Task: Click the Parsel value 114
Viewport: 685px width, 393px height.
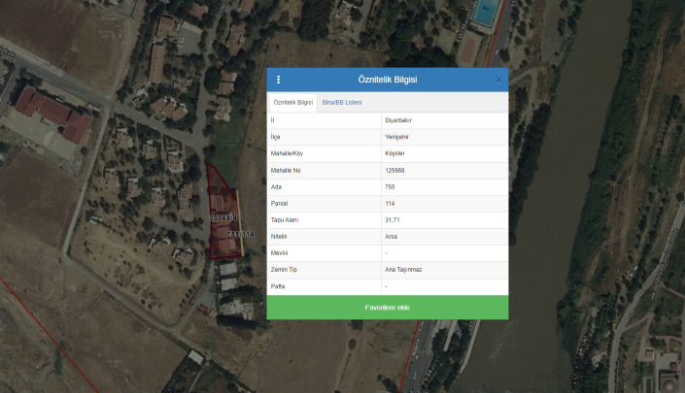Action: [390, 203]
